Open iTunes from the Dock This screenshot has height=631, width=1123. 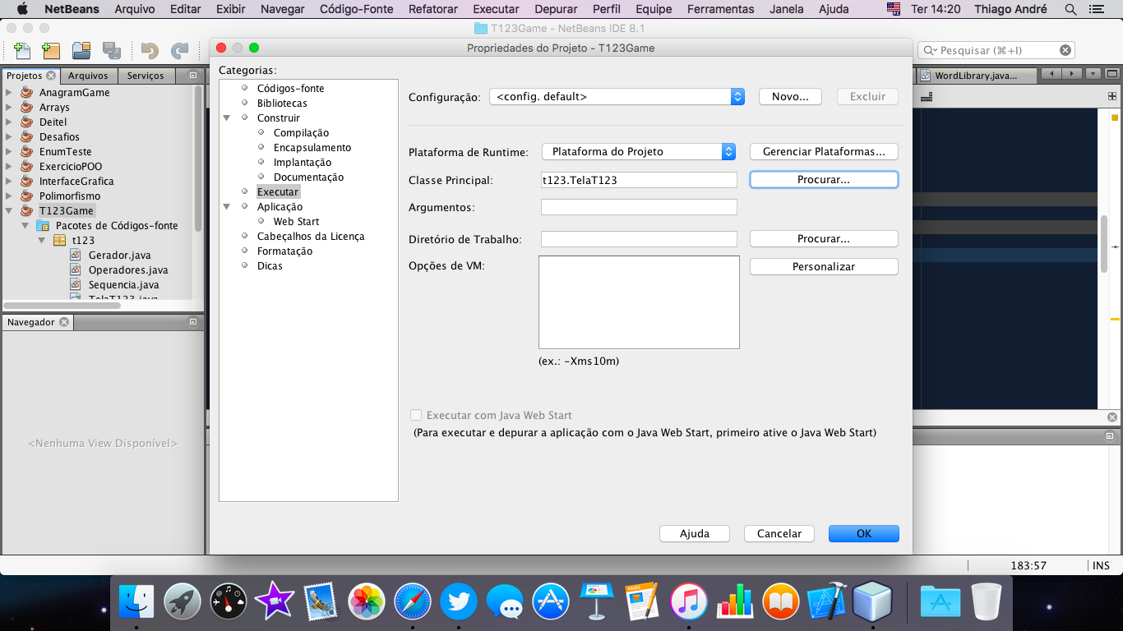pos(689,601)
